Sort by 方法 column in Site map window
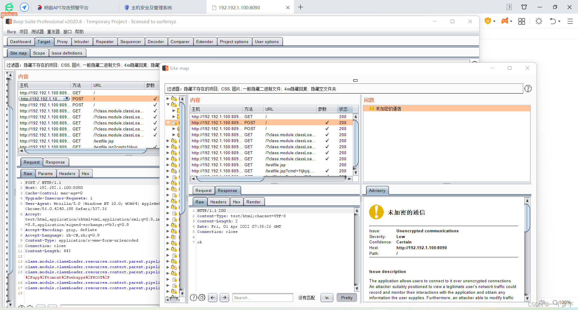Screen dimensions: 578x310 [x=253, y=109]
